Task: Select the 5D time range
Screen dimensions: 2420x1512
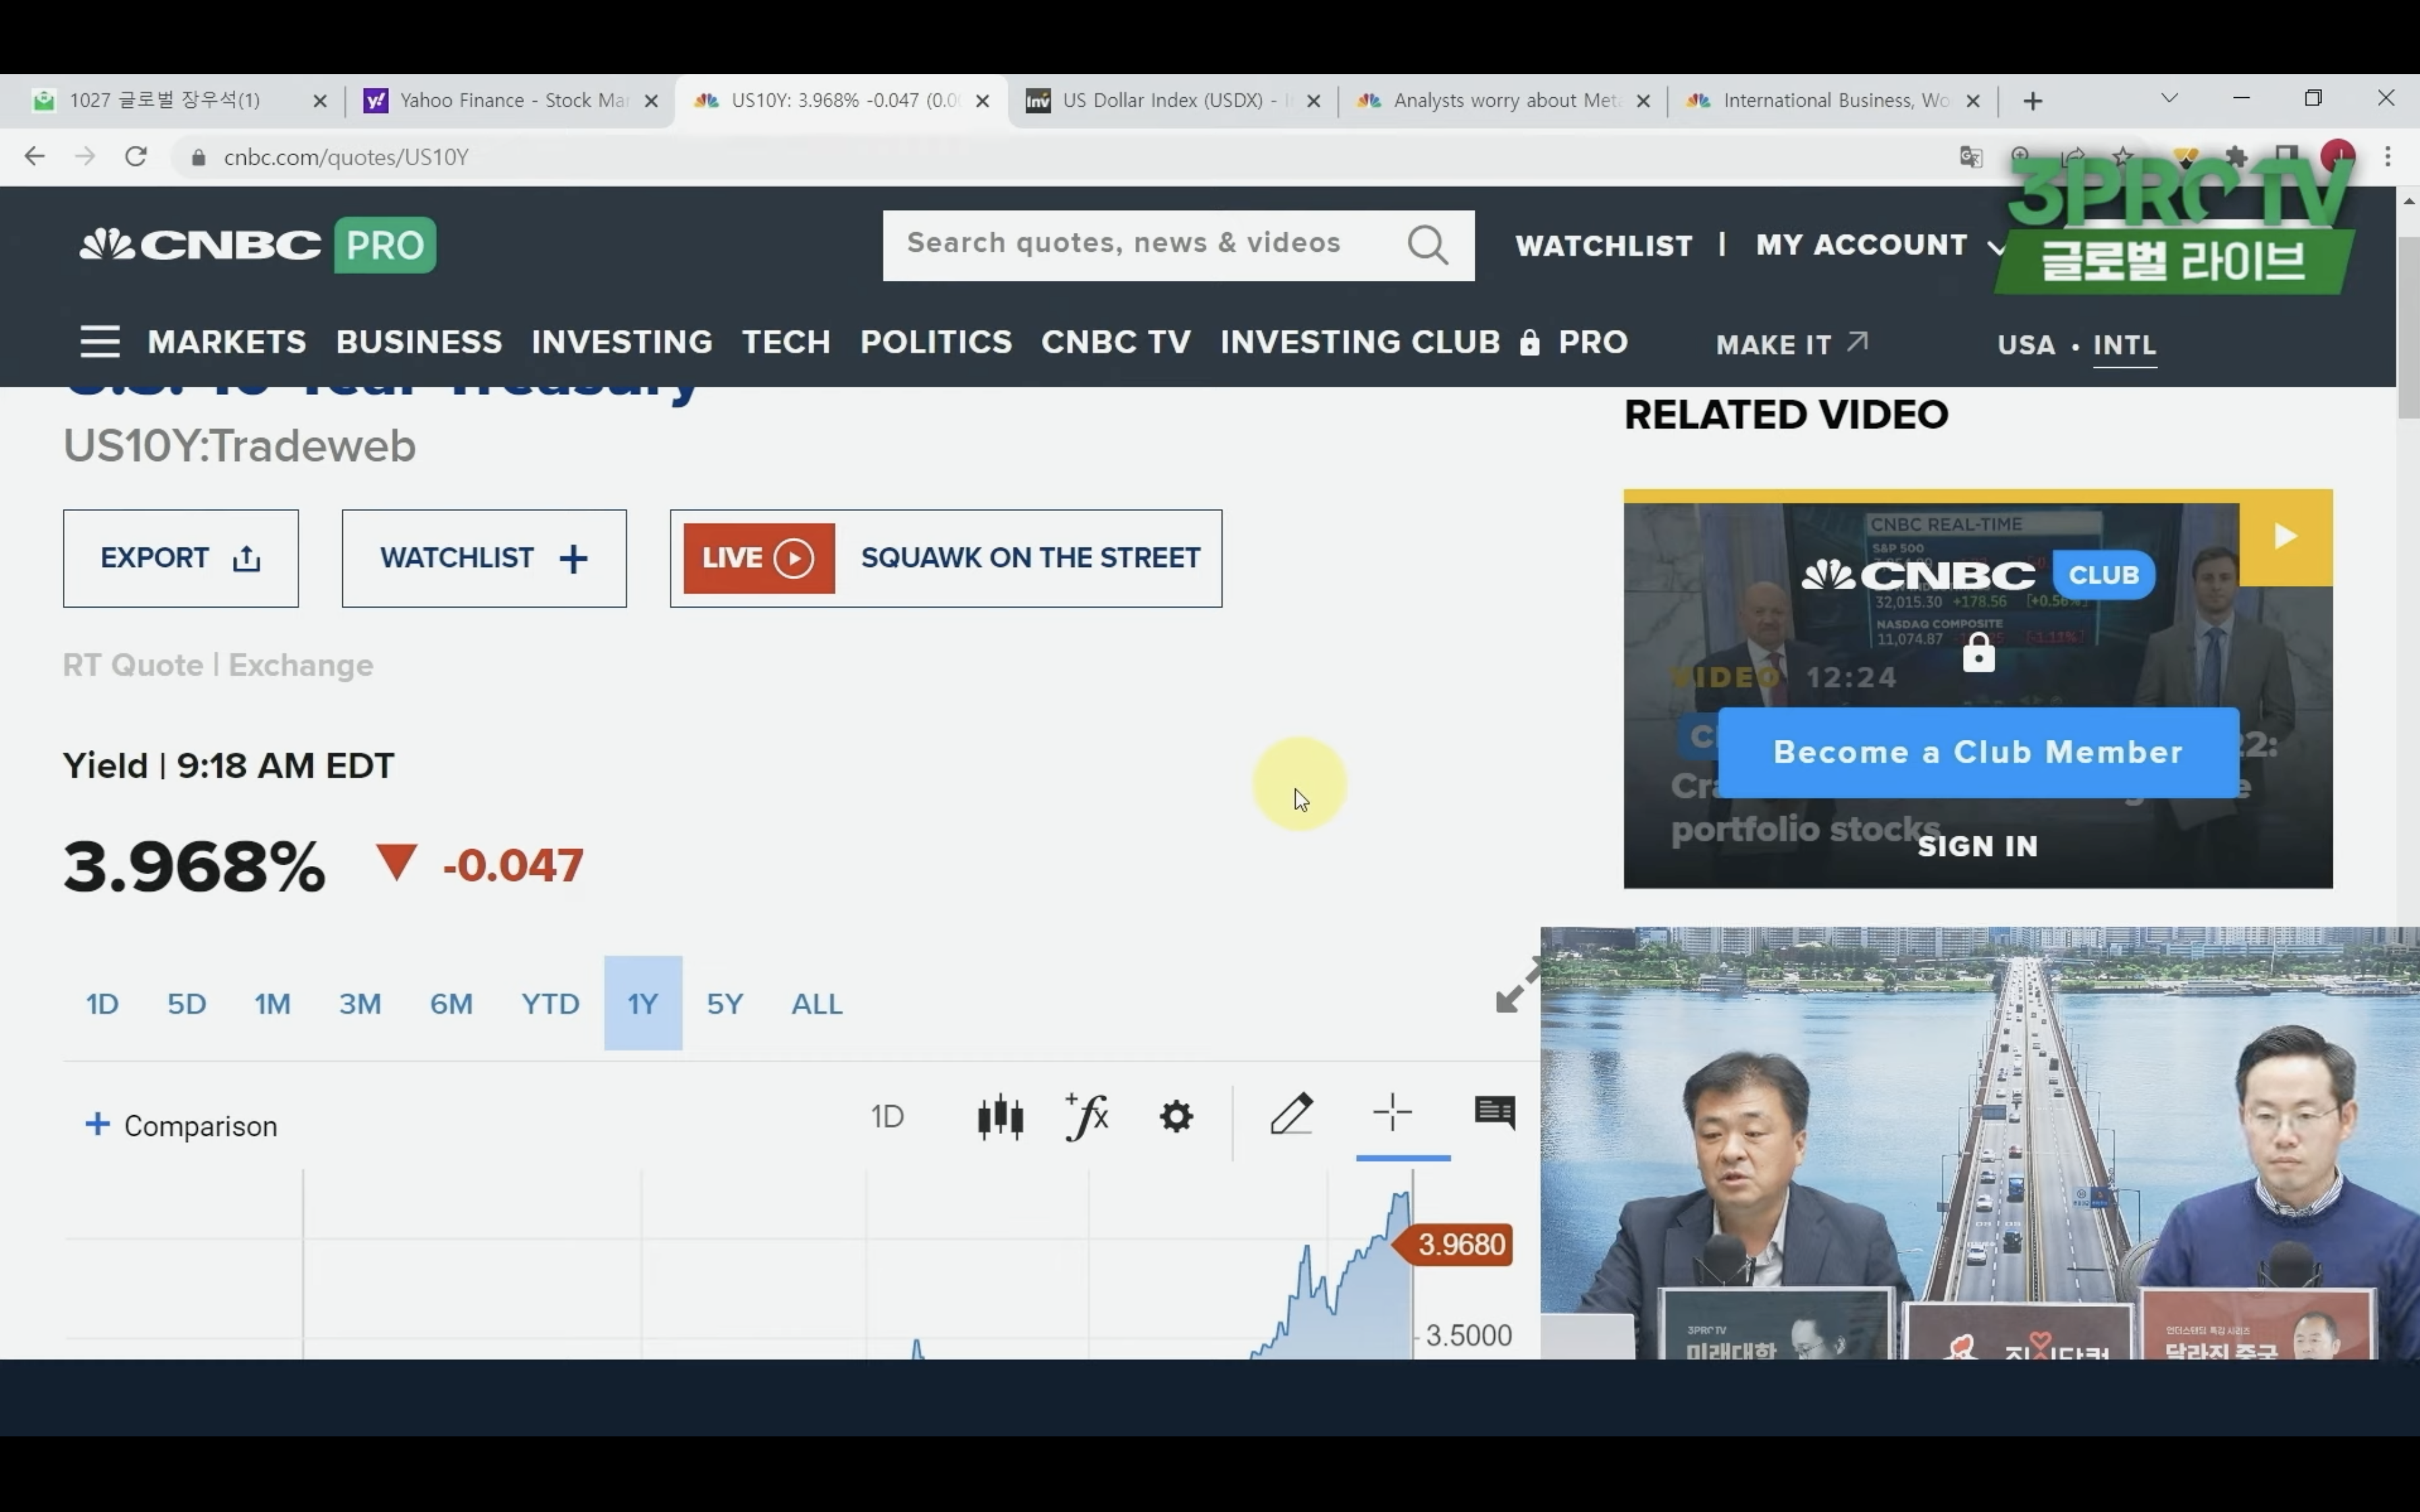Action: 187,1003
